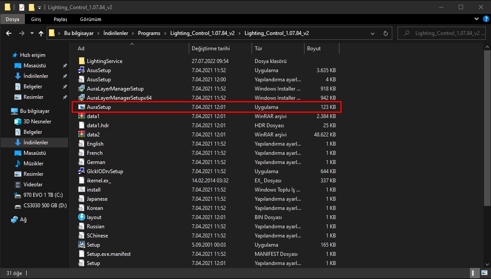Click the vertical scrollbar of file list

tap(487, 129)
